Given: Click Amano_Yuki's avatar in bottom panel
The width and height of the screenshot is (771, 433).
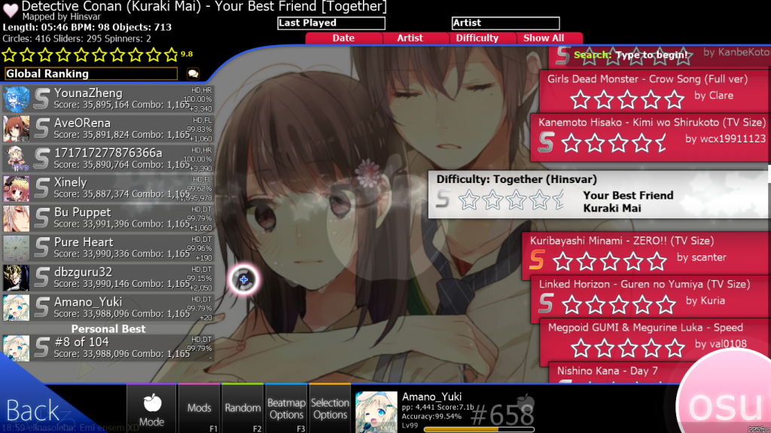Looking at the screenshot, I should click(376, 413).
